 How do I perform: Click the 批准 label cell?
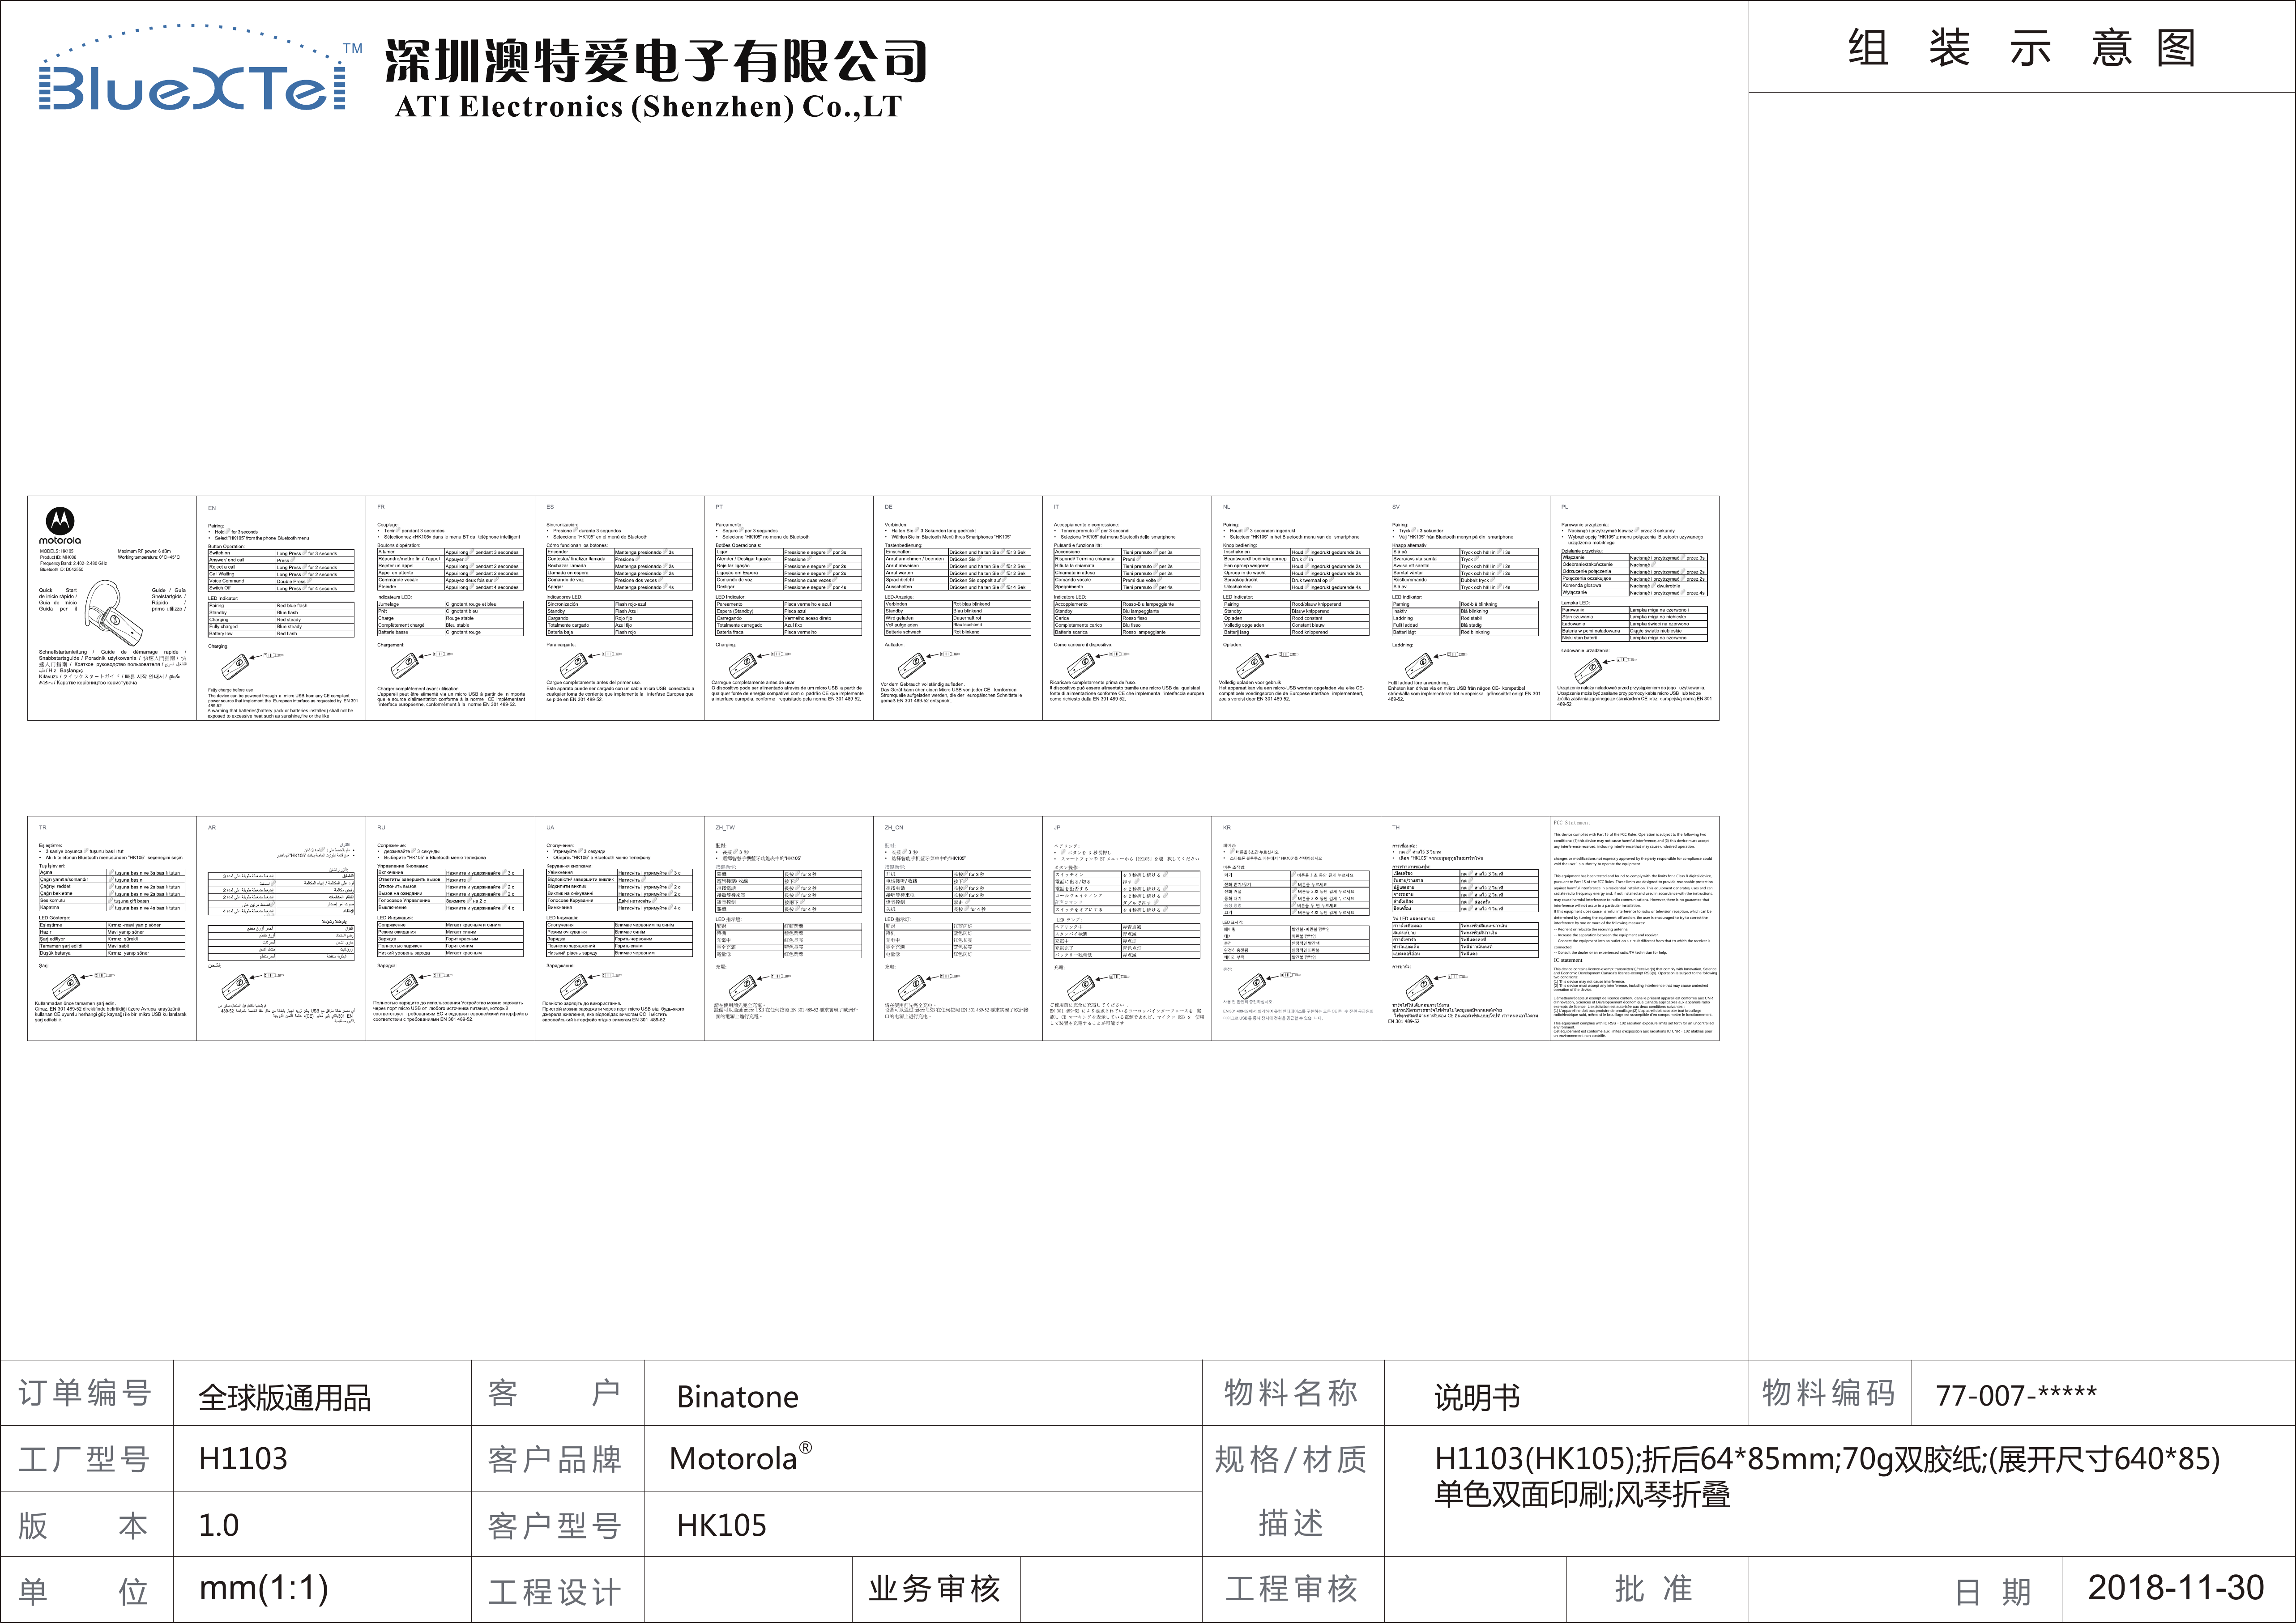point(1656,1590)
